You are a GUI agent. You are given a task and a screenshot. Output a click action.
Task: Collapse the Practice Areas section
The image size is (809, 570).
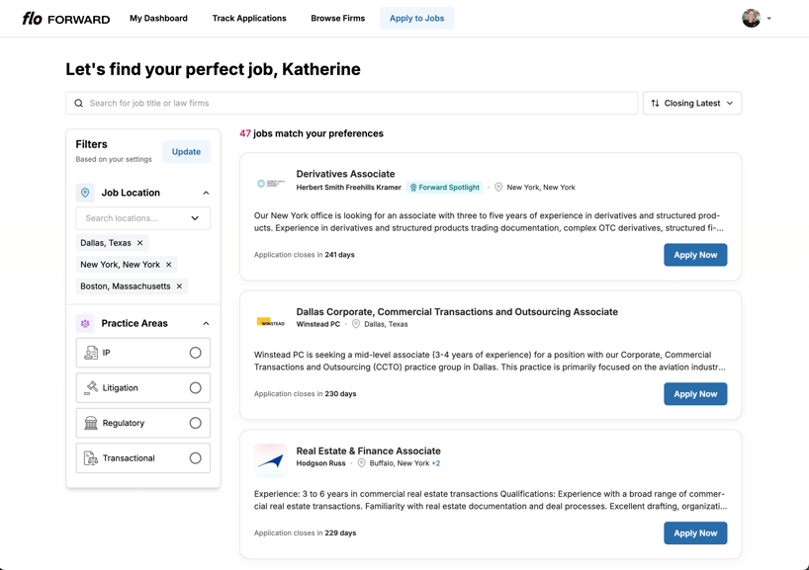click(206, 323)
